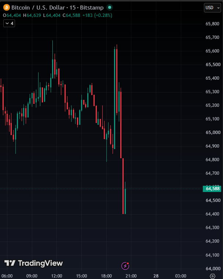The width and height of the screenshot is (223, 279).
Task: Click the 21:00 time axis label
Action: pos(131,276)
